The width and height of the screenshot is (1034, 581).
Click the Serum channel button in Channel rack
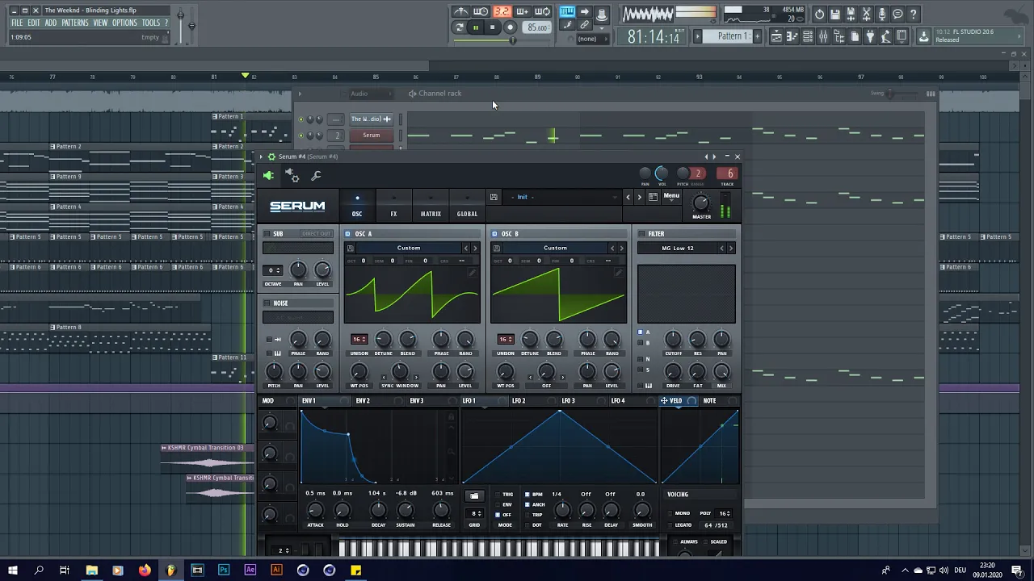[x=371, y=136]
